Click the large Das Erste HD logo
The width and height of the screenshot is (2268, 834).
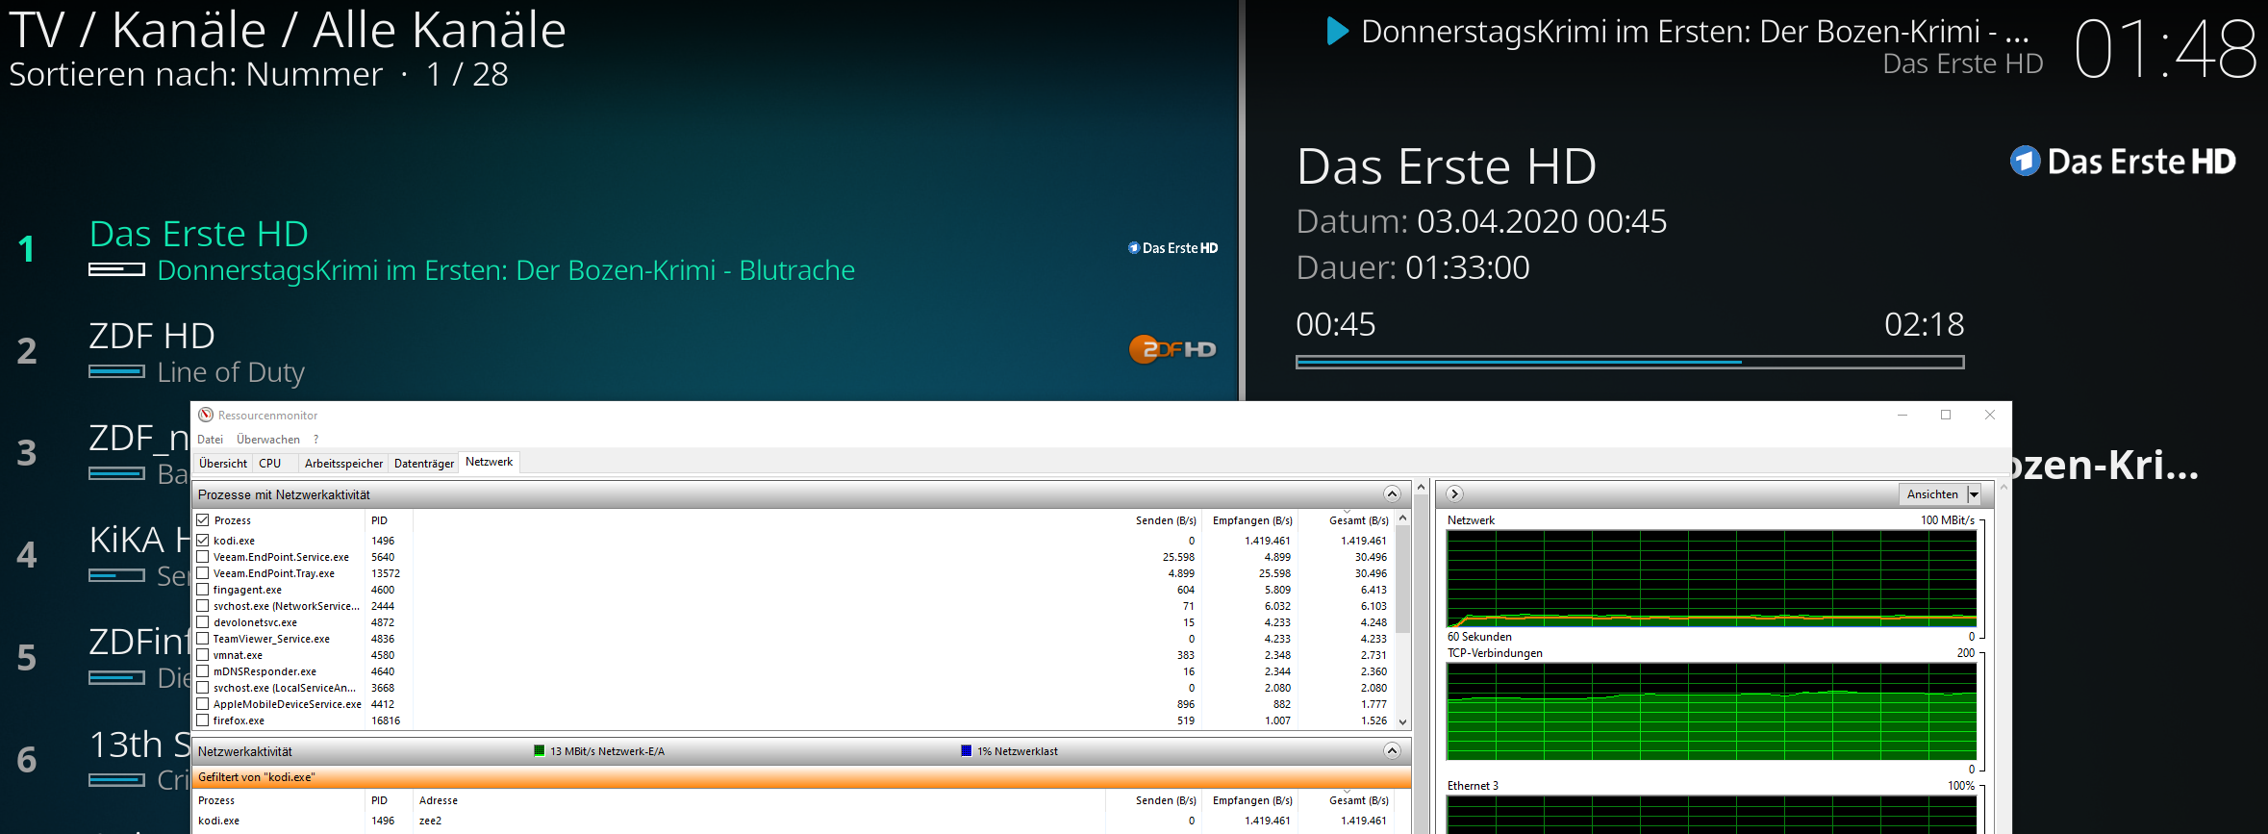[2122, 162]
